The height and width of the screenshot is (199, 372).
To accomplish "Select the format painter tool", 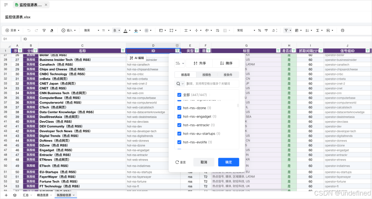I will [44, 30].
